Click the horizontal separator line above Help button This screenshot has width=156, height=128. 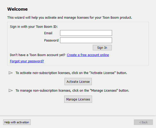pyautogui.click(x=78, y=116)
